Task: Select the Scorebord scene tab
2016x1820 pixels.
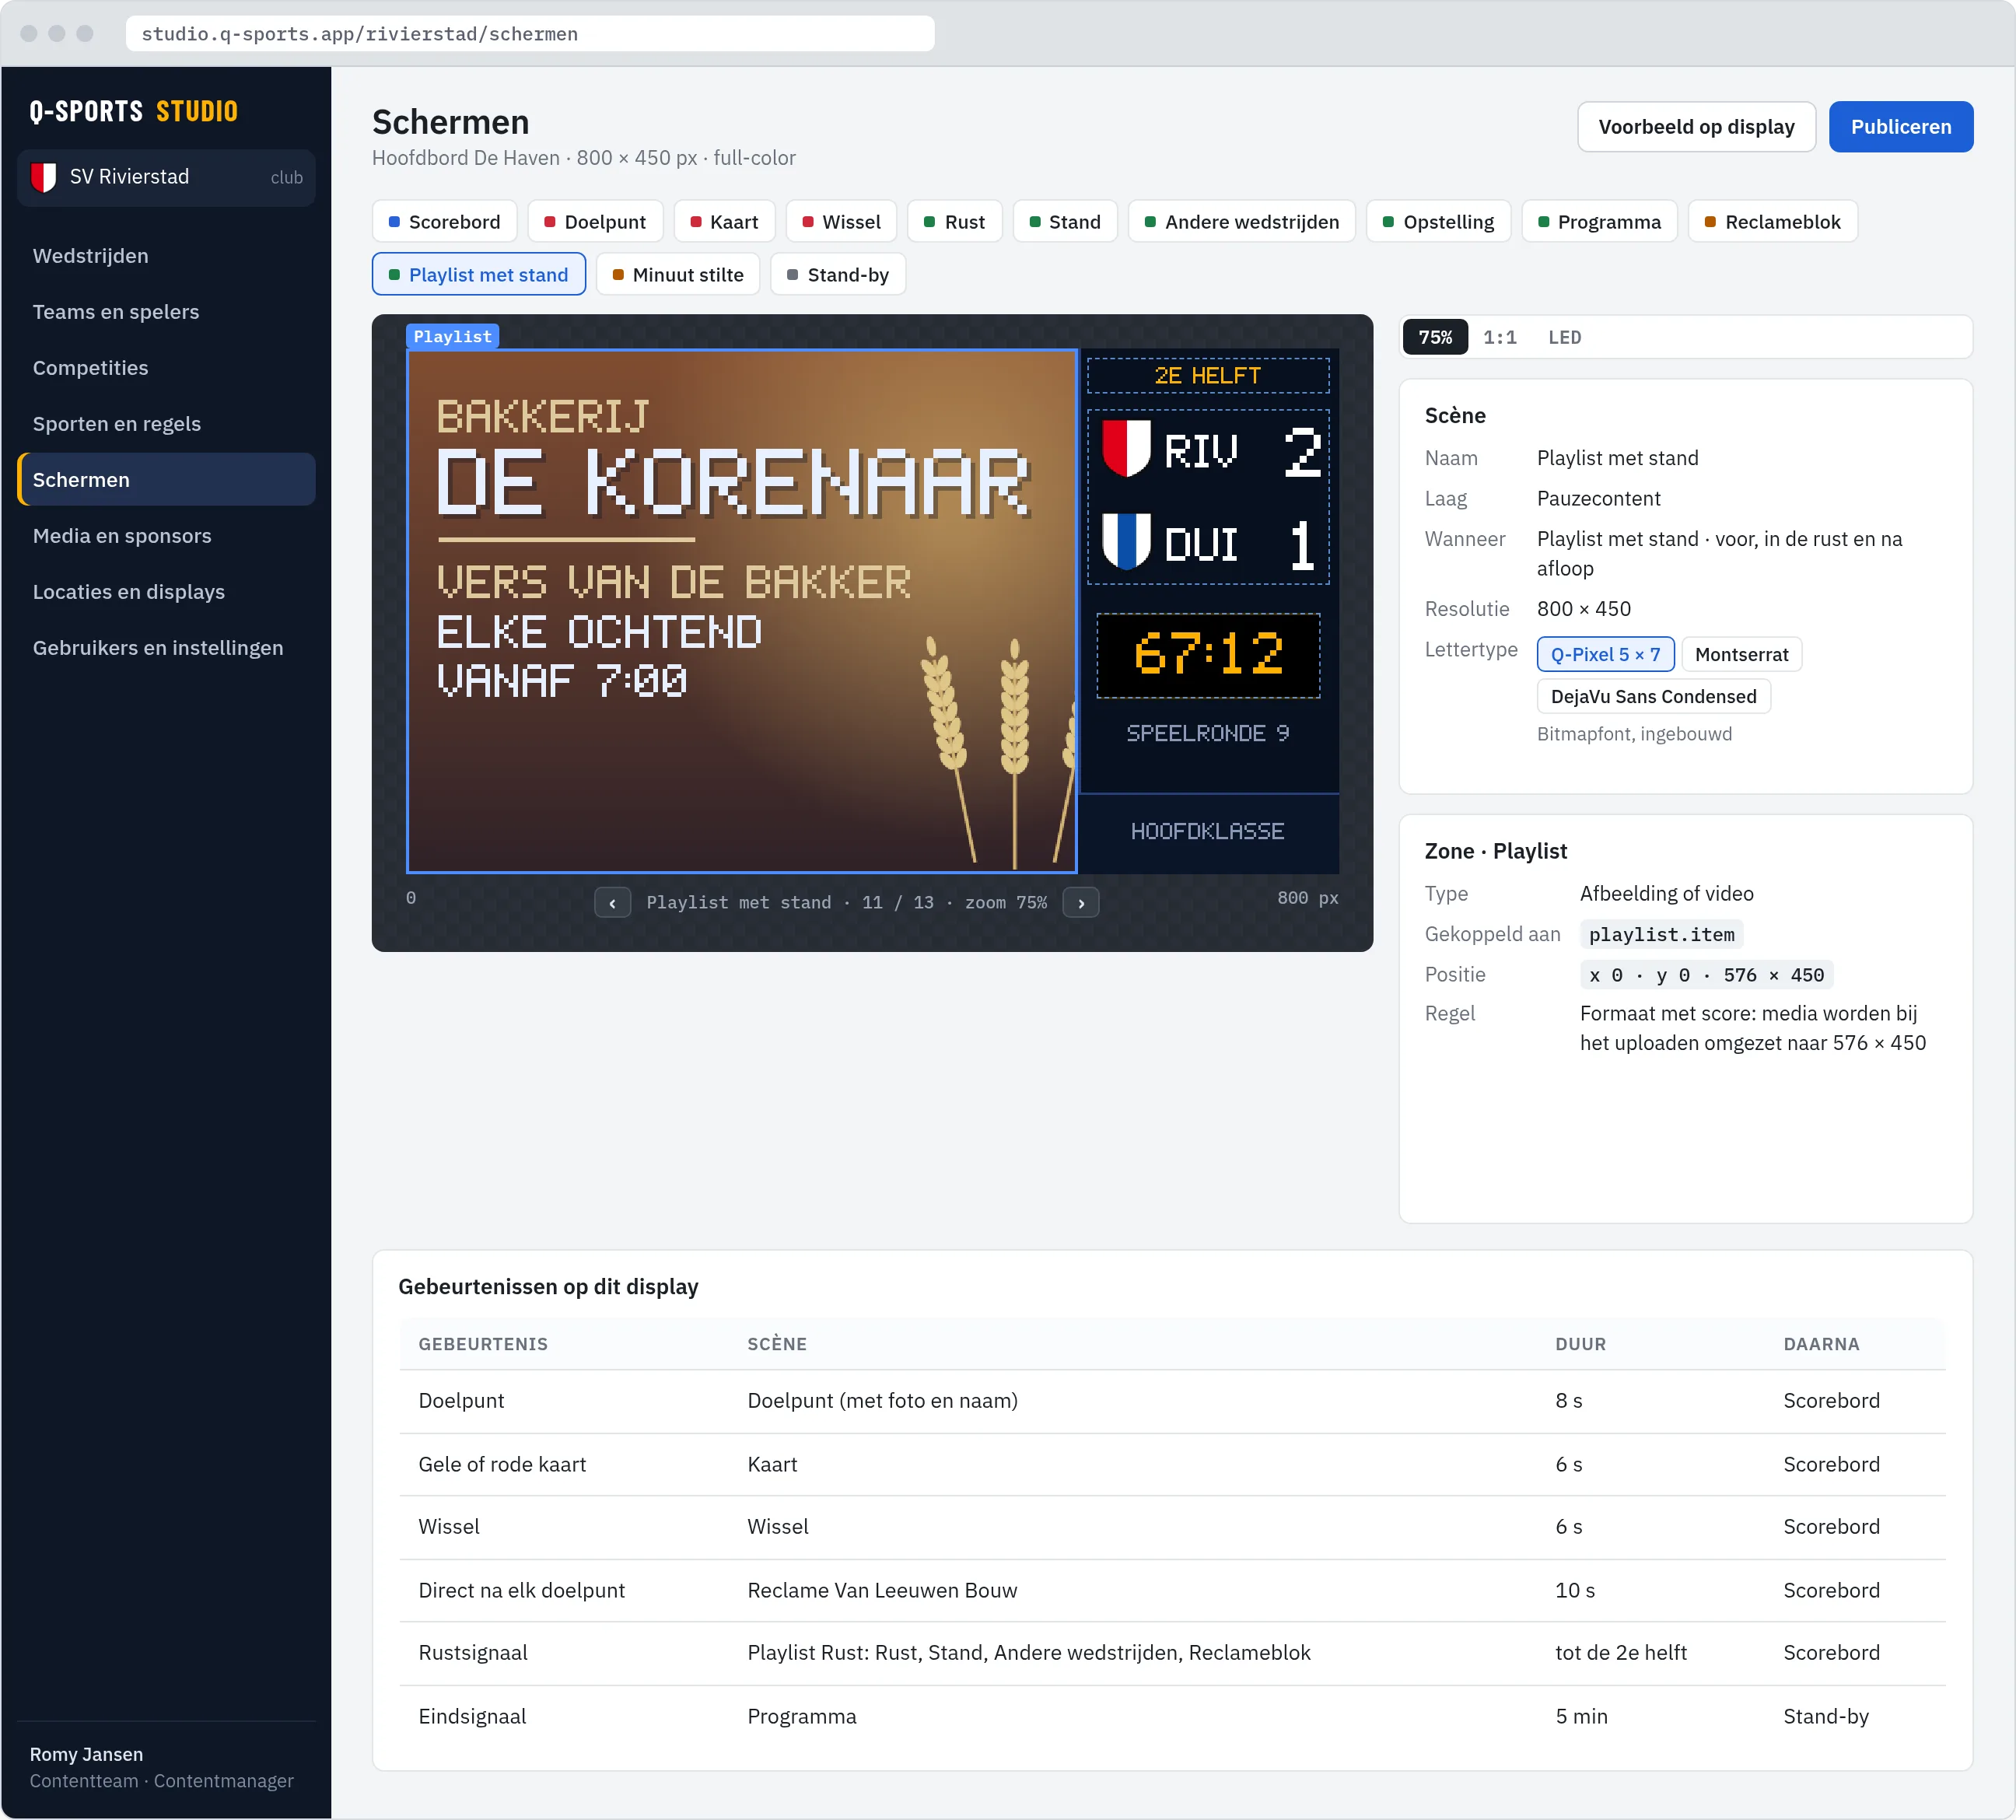Action: (444, 222)
